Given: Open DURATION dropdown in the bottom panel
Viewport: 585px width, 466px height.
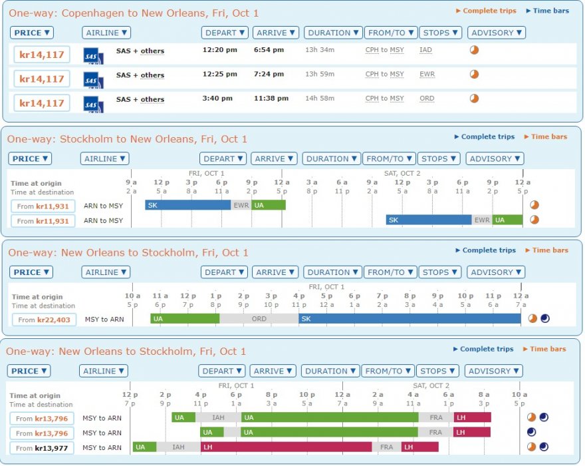Looking at the screenshot, I should click(x=330, y=371).
